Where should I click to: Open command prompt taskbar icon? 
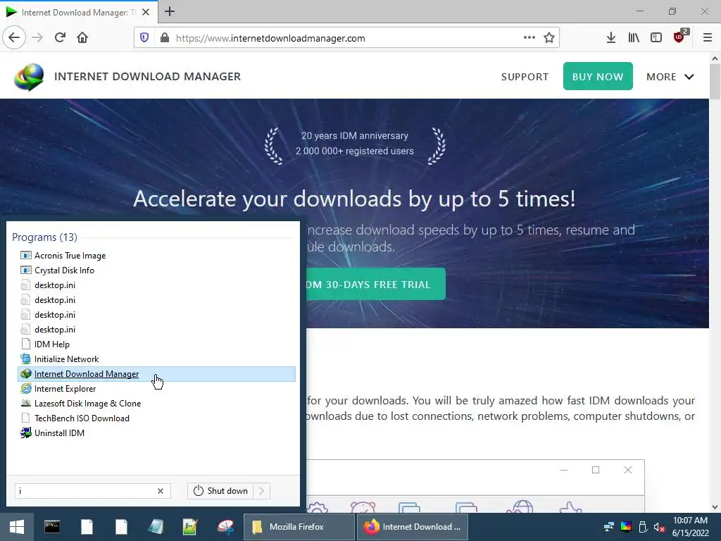point(52,527)
